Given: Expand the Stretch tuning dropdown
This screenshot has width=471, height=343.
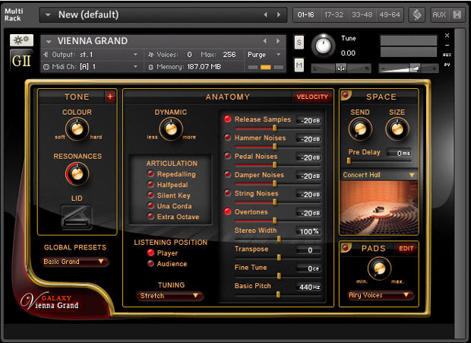Looking at the screenshot, I should click(x=170, y=295).
